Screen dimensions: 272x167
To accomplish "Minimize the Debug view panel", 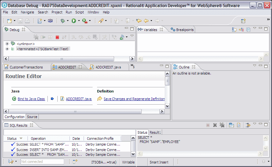I will pyautogui.click(x=127, y=28).
